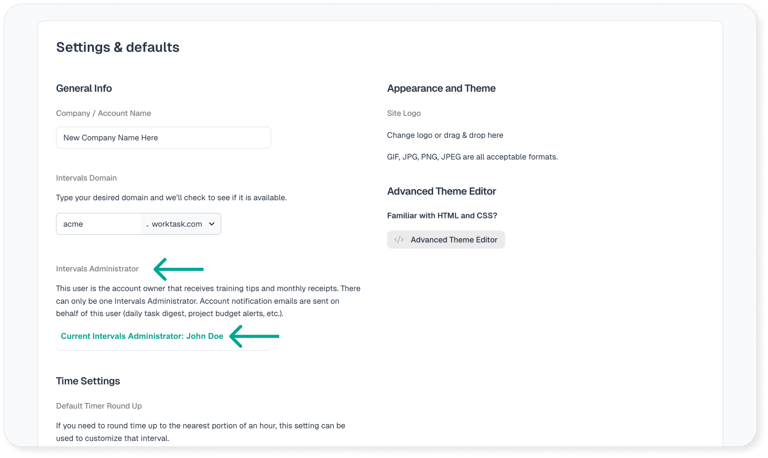Click the Company / Account Name input
This screenshot has height=458, width=768.
click(163, 138)
